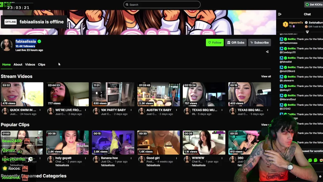Click @Lukewarm mention in chat
Image resolution: width=323 pixels, height=182 pixels.
click(x=287, y=80)
